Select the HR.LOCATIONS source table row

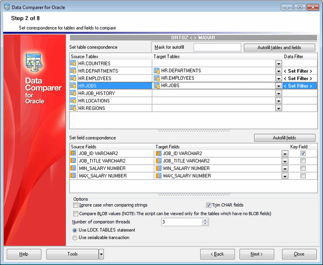pos(115,101)
